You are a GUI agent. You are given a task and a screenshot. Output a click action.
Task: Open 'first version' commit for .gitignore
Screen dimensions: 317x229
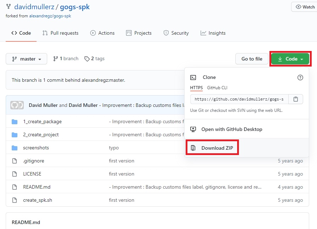121,161
